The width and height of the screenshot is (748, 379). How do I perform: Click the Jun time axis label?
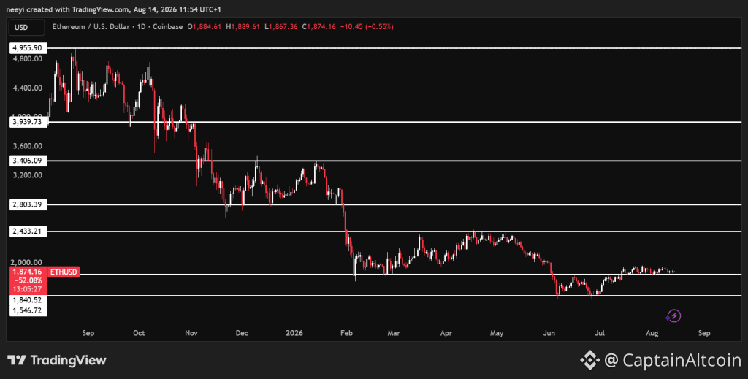click(549, 333)
